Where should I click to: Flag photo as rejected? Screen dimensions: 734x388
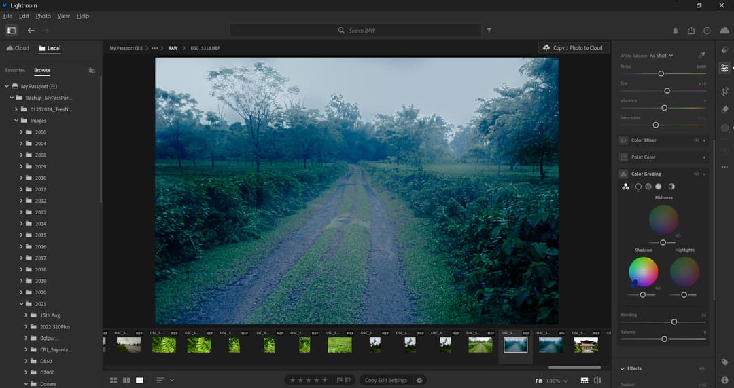coord(348,380)
